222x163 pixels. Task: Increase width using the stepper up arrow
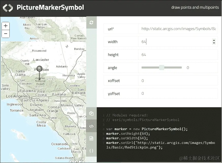[x=214, y=40]
